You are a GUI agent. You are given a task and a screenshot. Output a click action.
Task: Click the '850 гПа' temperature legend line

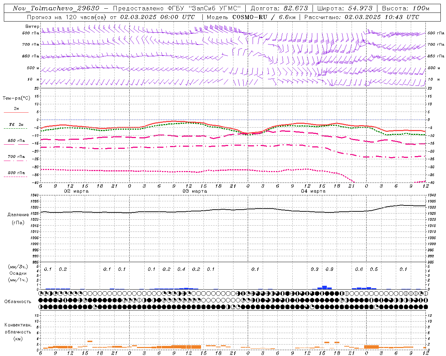click(16, 144)
